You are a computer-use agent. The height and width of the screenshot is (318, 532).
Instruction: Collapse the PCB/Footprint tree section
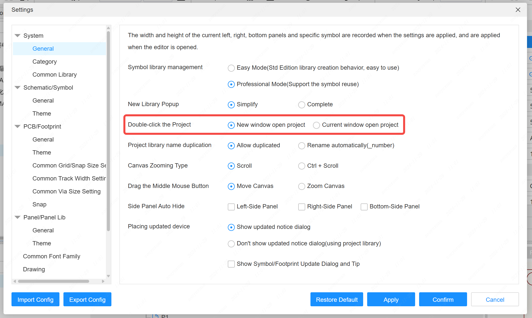17,127
